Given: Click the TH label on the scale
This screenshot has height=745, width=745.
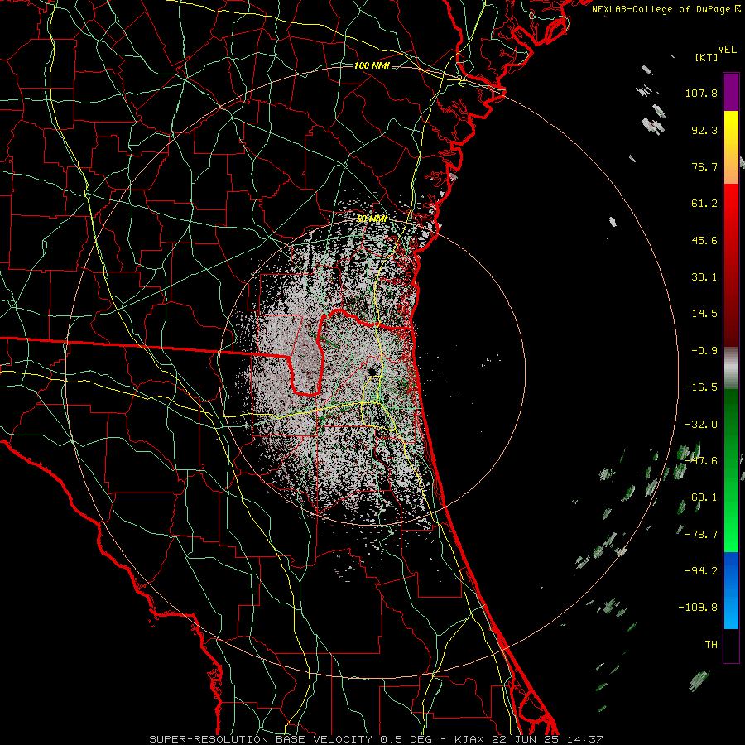Looking at the screenshot, I should coord(711,645).
